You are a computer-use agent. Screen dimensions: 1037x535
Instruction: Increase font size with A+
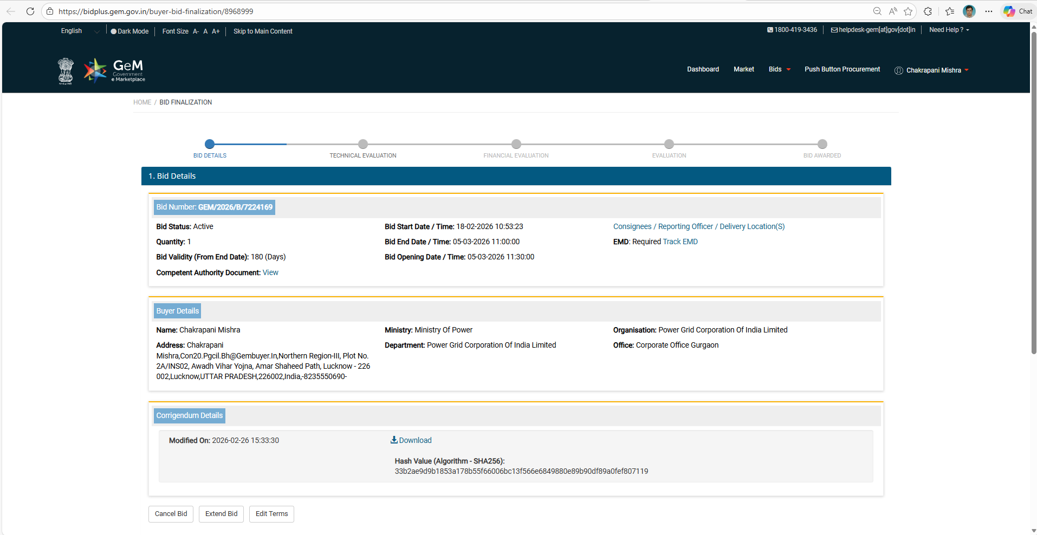[216, 31]
